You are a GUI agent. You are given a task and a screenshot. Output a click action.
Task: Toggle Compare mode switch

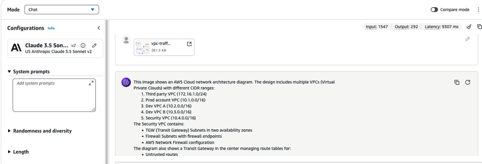click(x=435, y=10)
